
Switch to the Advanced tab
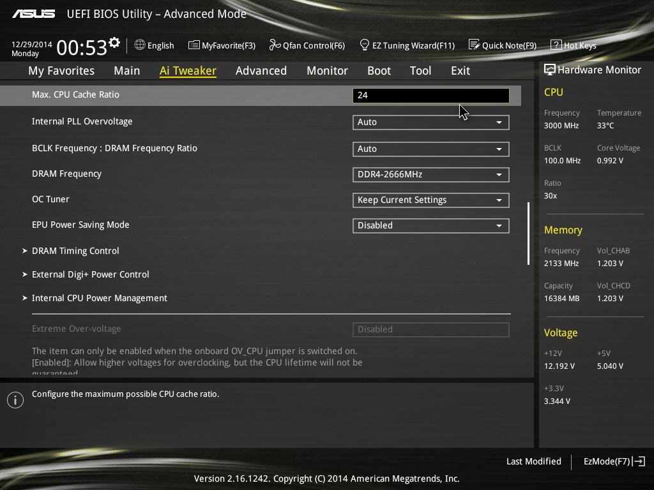click(x=261, y=71)
